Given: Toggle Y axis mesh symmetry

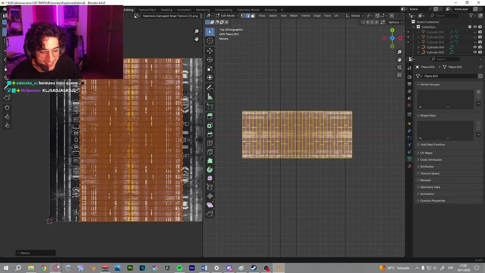Looking at the screenshot, I should coord(372,22).
